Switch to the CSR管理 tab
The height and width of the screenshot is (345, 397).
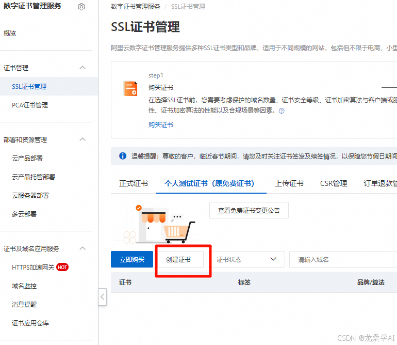[x=334, y=183]
